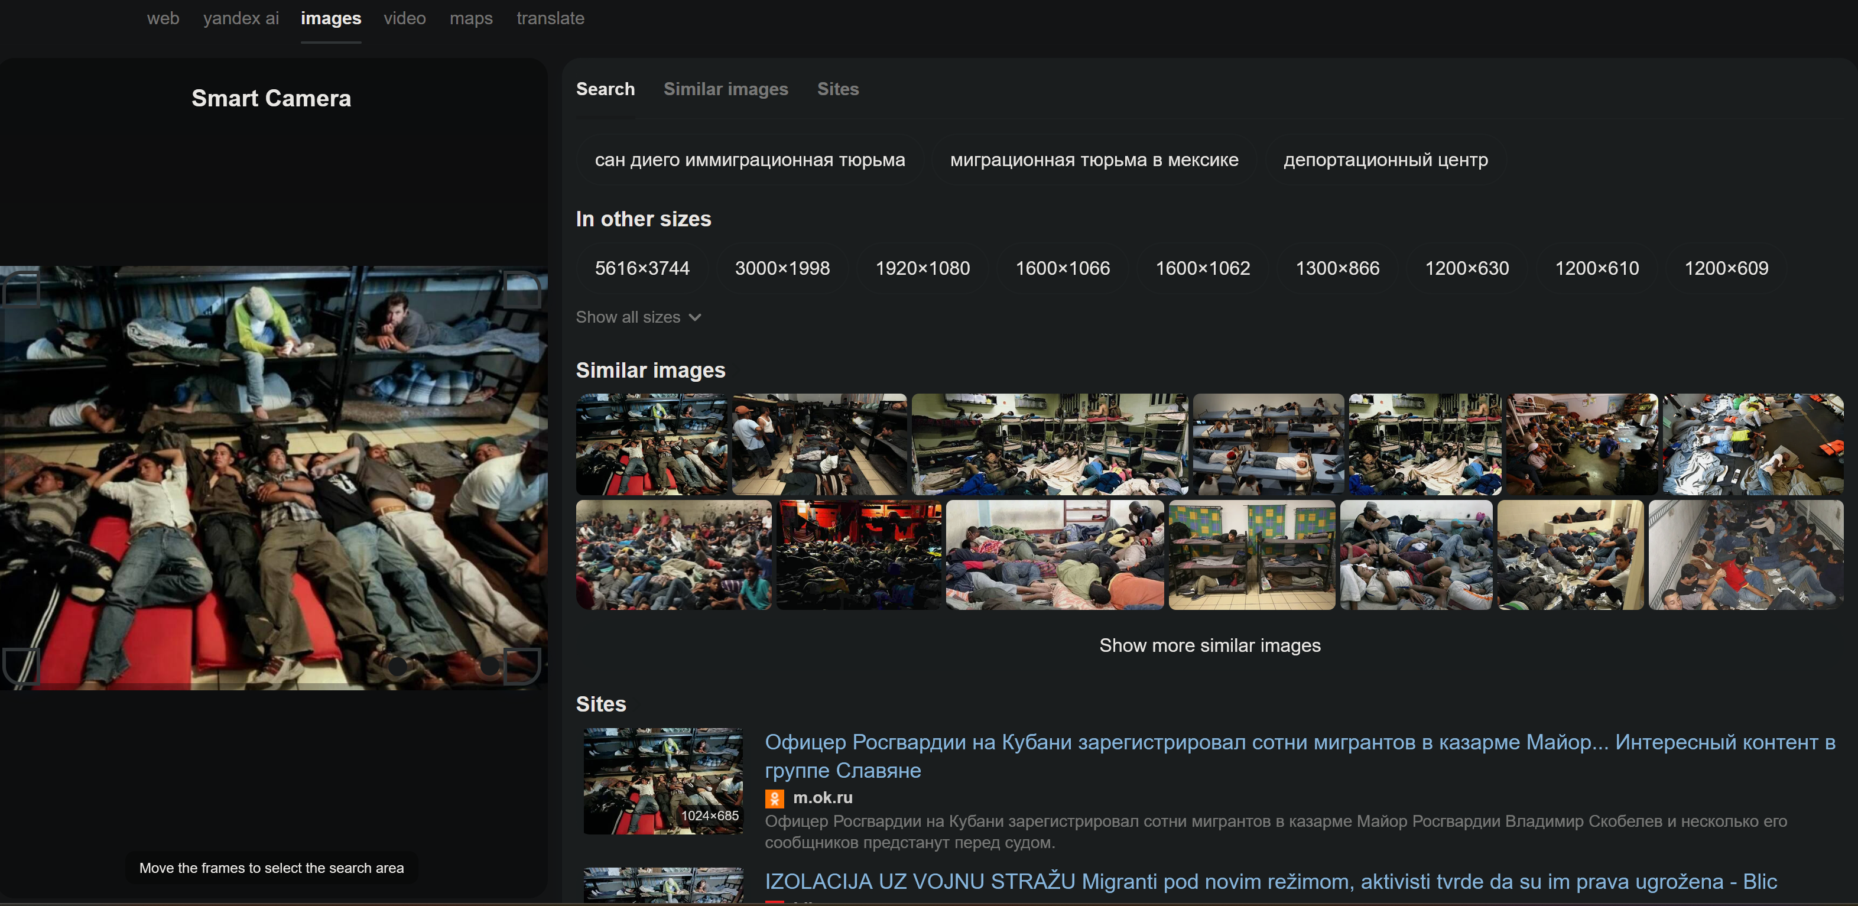Open the third similar image in the bottom row
This screenshot has height=906, width=1858.
1054,555
